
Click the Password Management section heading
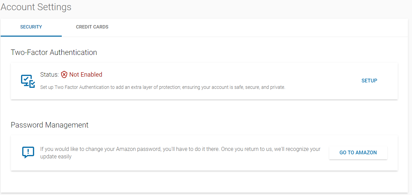(50, 125)
